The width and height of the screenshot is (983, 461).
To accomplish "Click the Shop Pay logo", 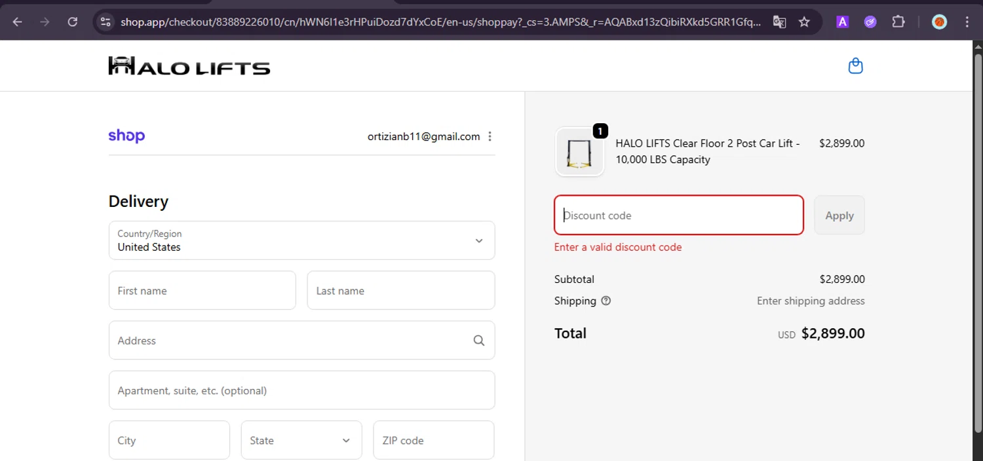I will (126, 136).
